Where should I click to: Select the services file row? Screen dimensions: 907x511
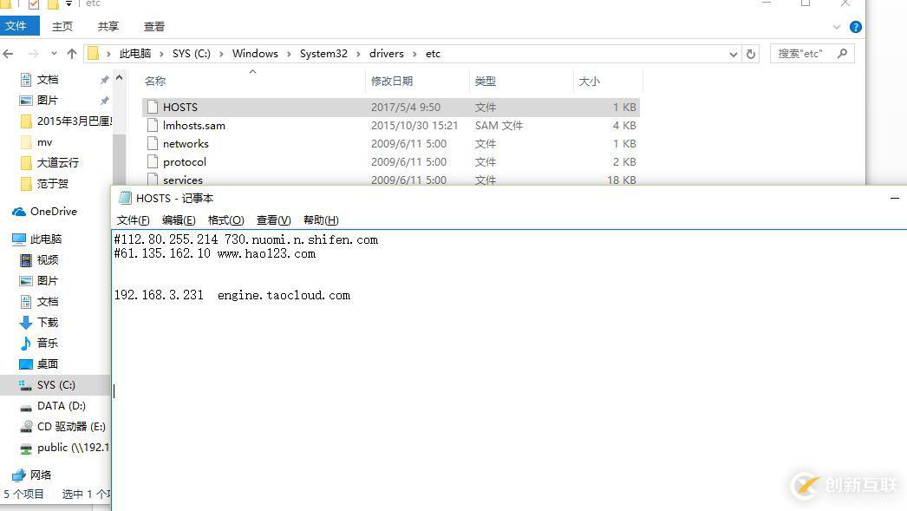coord(391,180)
